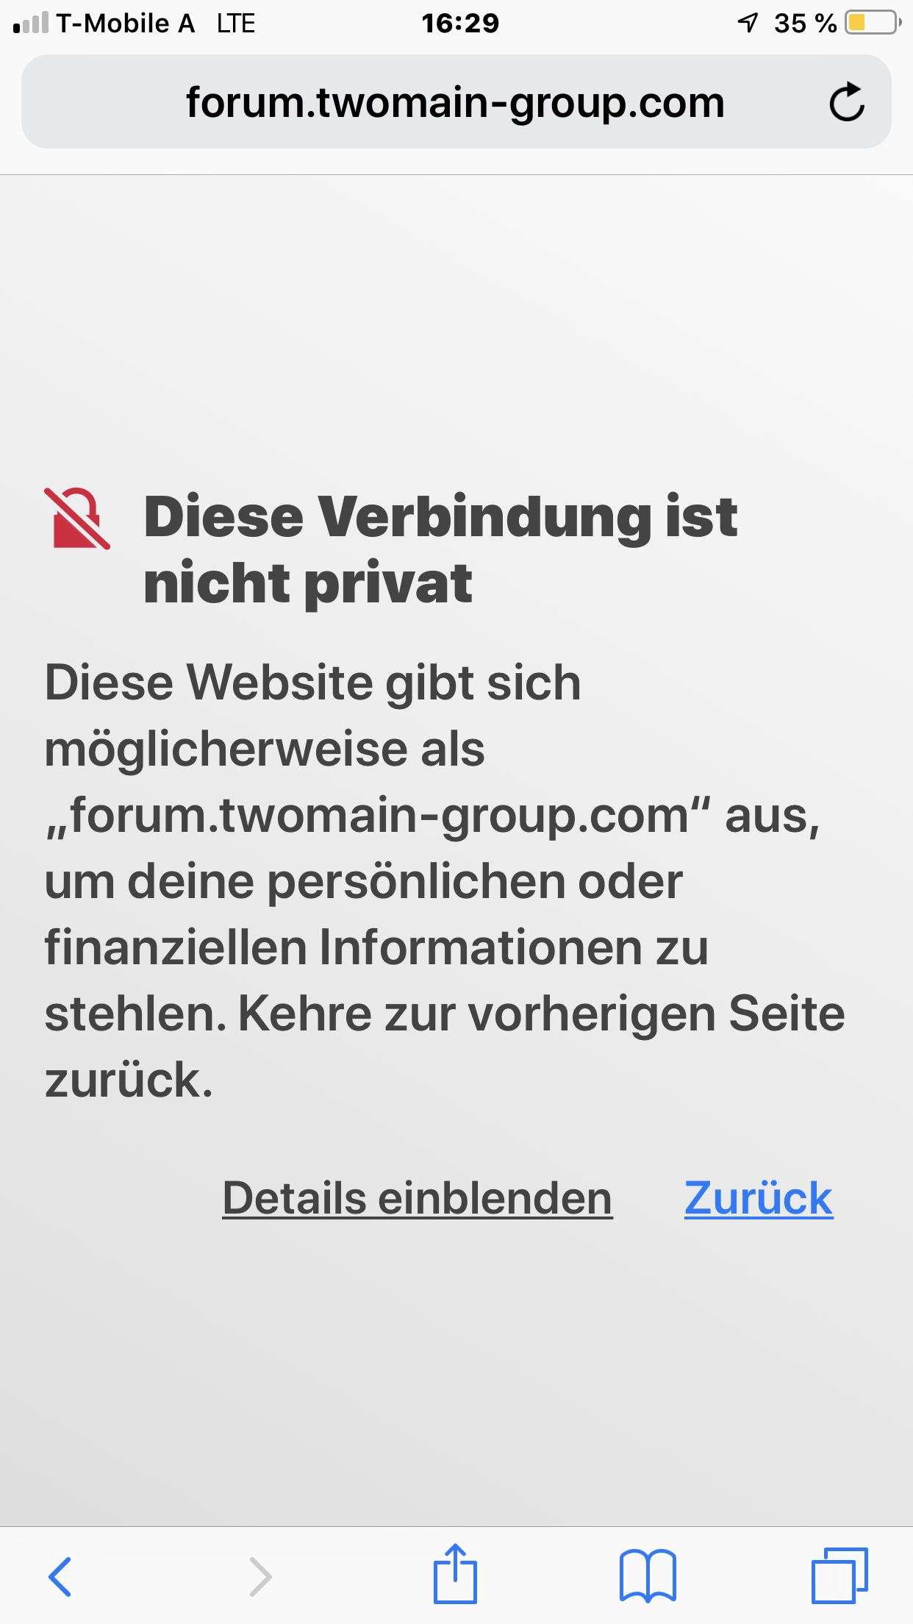The height and width of the screenshot is (1624, 913).
Task: Tap the quoted forum.twomain-group.com text in warning
Action: click(x=378, y=816)
